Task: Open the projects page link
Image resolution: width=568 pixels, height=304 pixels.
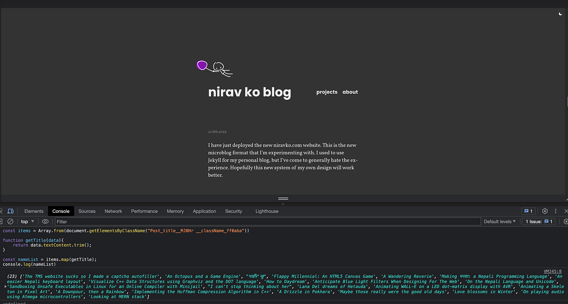Action: pyautogui.click(x=327, y=92)
